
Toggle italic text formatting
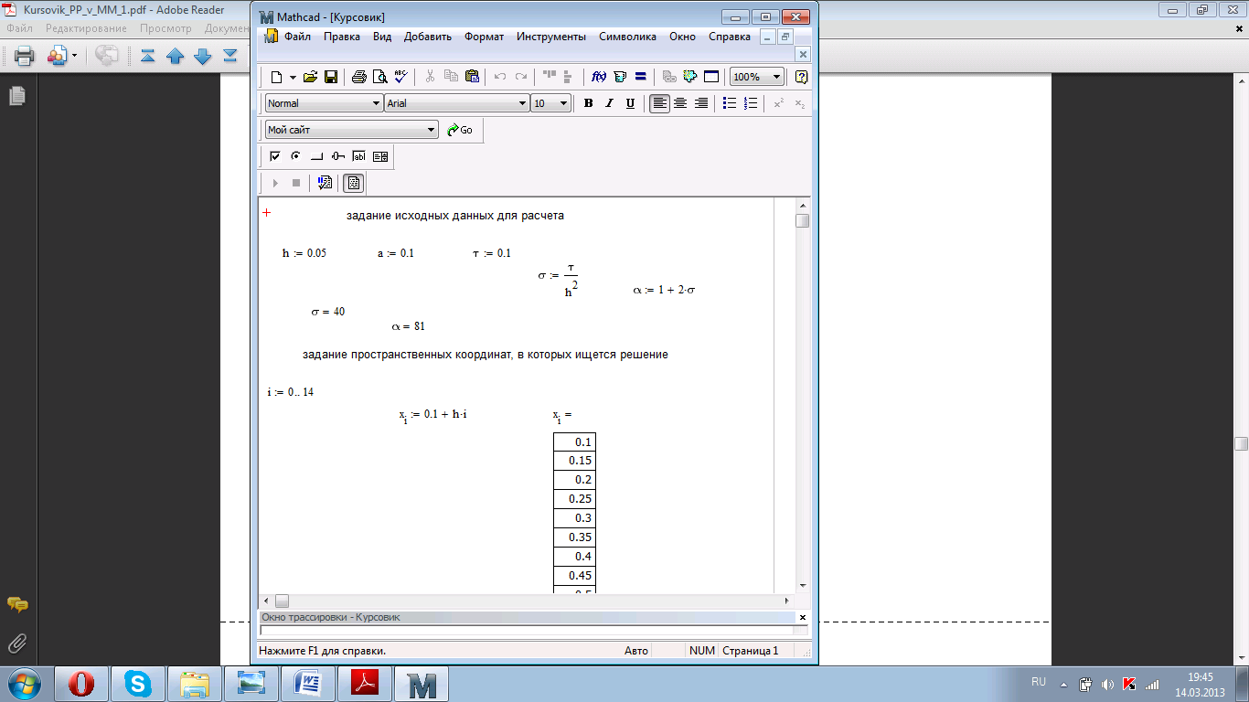pyautogui.click(x=609, y=103)
